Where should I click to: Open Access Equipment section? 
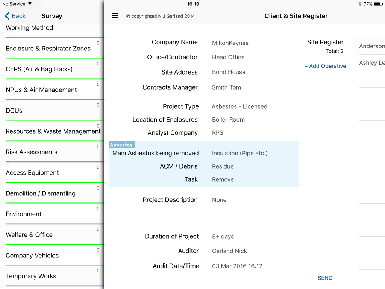pos(52,172)
